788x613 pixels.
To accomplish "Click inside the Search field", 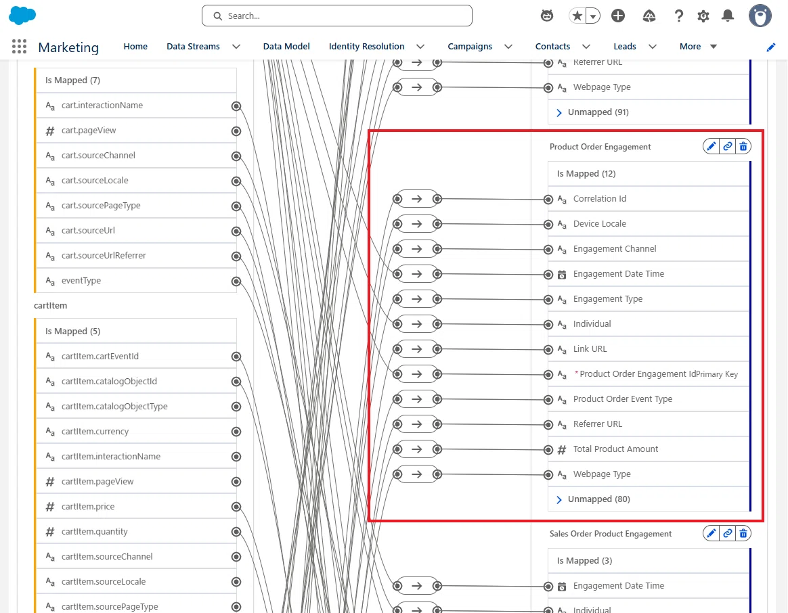I will pos(336,16).
